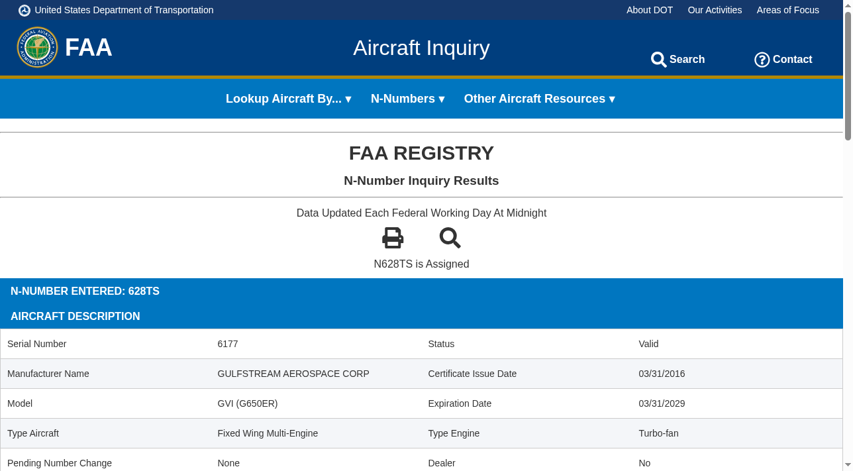Image resolution: width=853 pixels, height=471 pixels.
Task: Click the Expiration Date label
Action: point(460,403)
